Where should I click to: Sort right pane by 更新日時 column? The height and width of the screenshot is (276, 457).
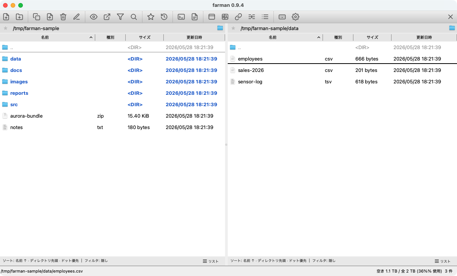tap(424, 37)
